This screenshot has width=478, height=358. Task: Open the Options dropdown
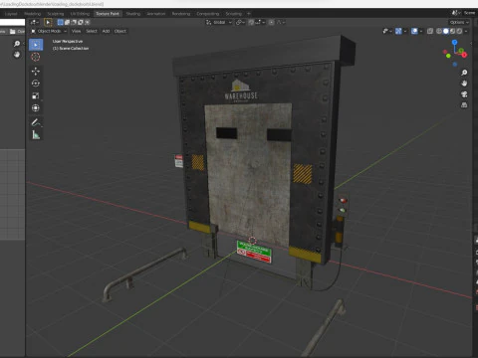point(459,22)
